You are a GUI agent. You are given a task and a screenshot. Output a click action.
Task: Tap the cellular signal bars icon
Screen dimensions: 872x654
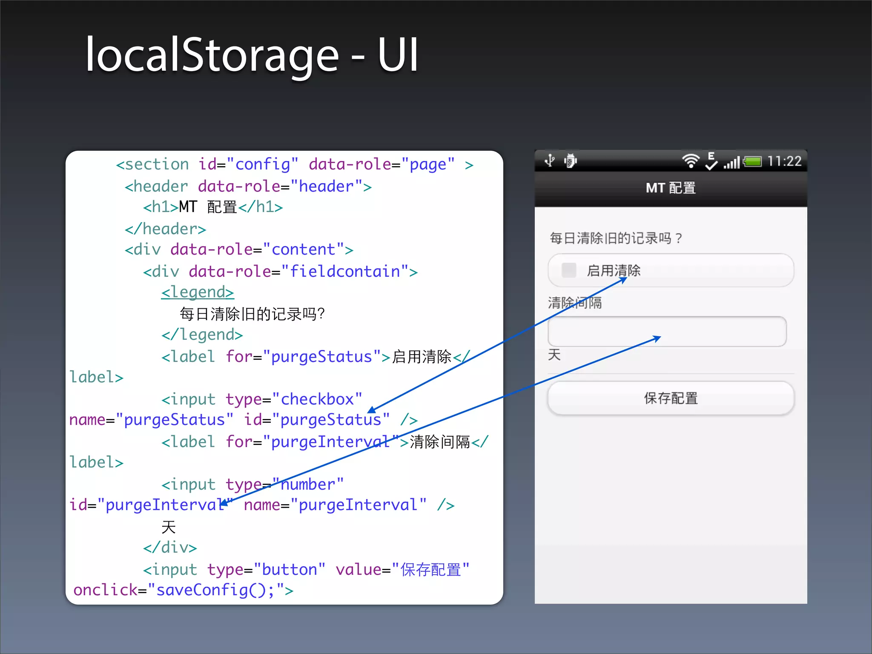point(731,162)
